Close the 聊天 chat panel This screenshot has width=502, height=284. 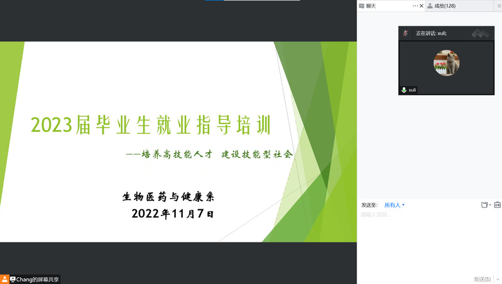(x=422, y=6)
